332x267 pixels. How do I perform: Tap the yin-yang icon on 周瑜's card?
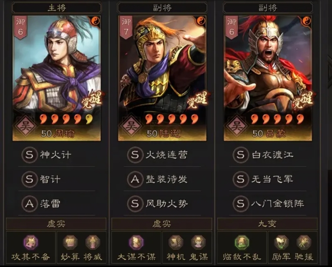point(95,21)
